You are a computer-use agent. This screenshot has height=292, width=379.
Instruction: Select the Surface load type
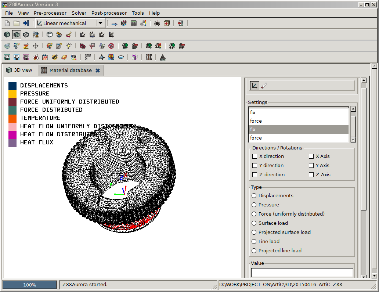254,223
